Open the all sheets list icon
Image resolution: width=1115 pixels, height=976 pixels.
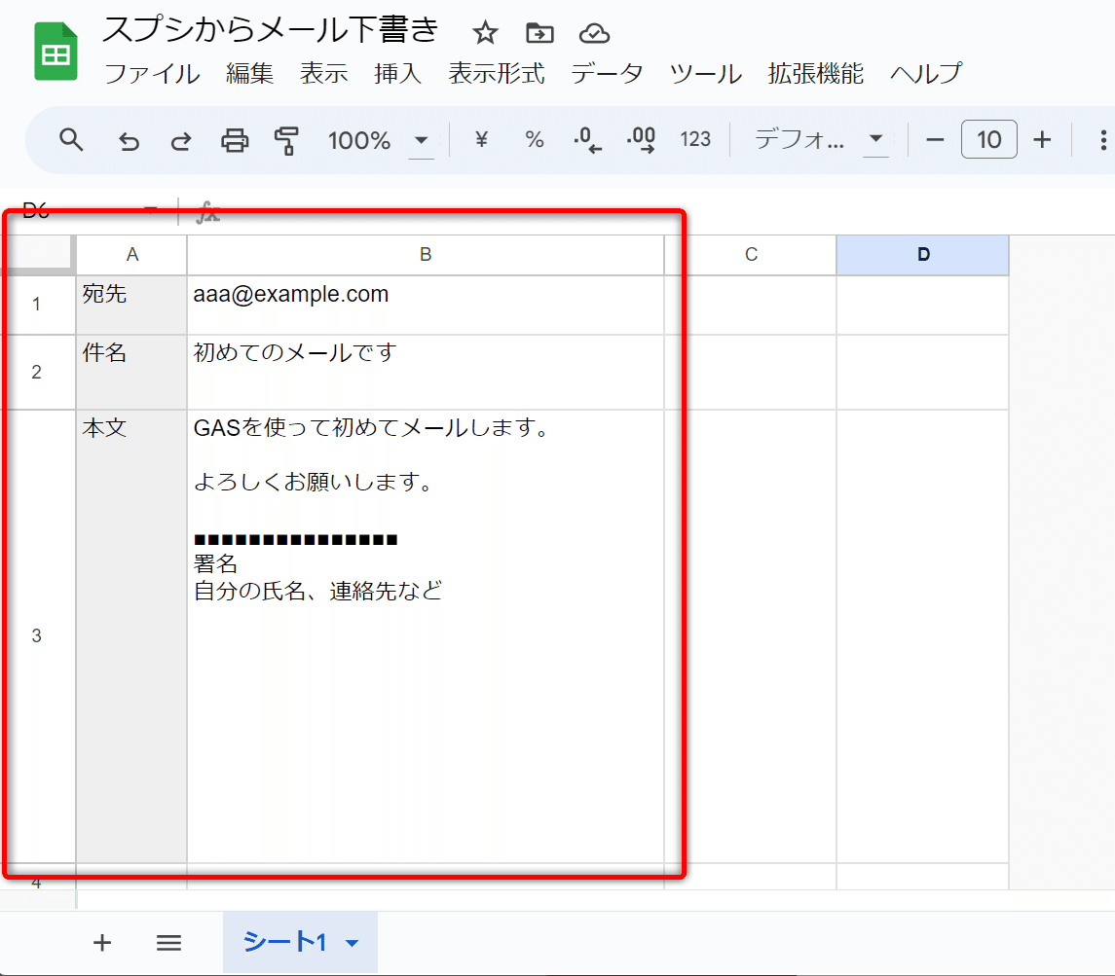pos(168,943)
